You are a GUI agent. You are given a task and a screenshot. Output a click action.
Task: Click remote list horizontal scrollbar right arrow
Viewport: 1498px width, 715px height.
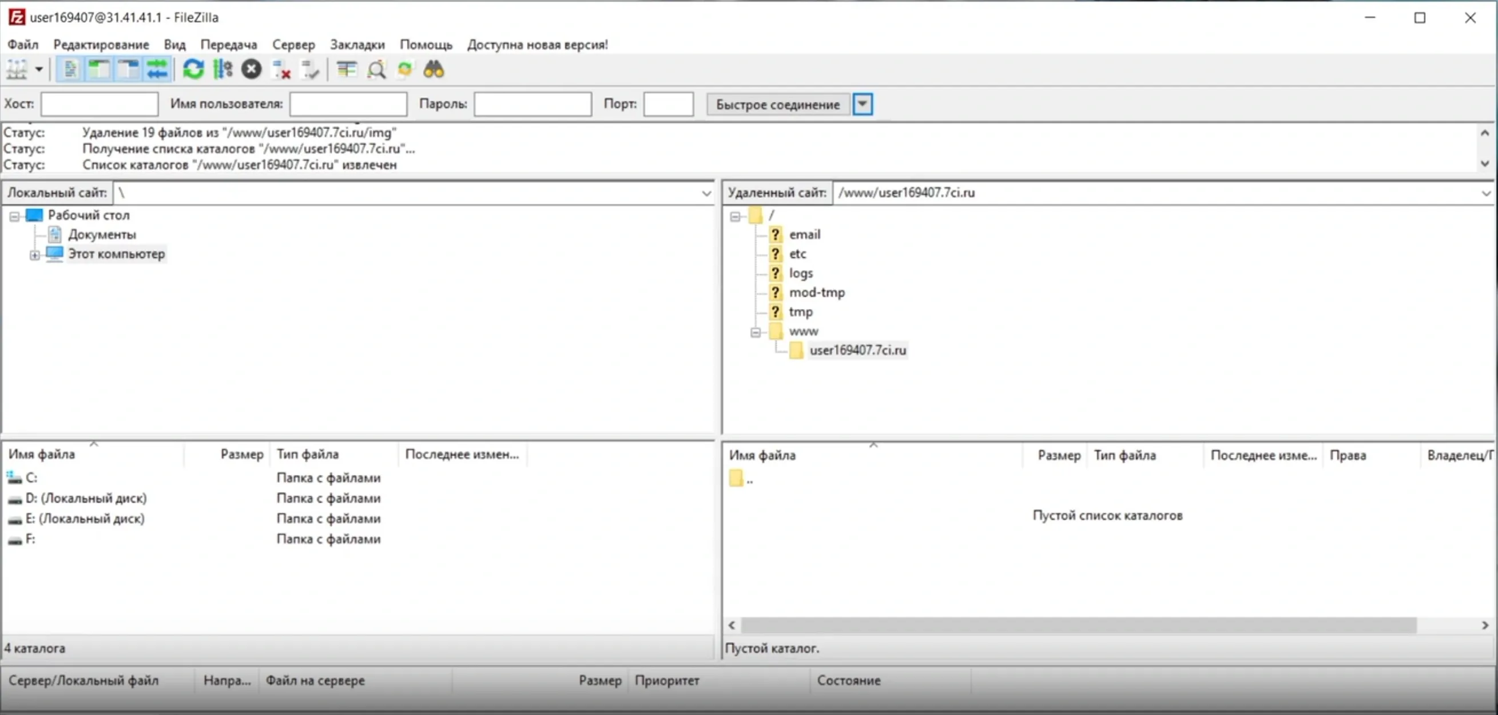(x=1485, y=625)
